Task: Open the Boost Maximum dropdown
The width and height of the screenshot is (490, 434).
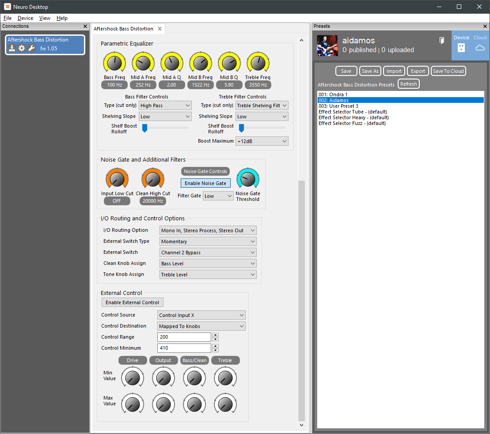Action: click(262, 141)
